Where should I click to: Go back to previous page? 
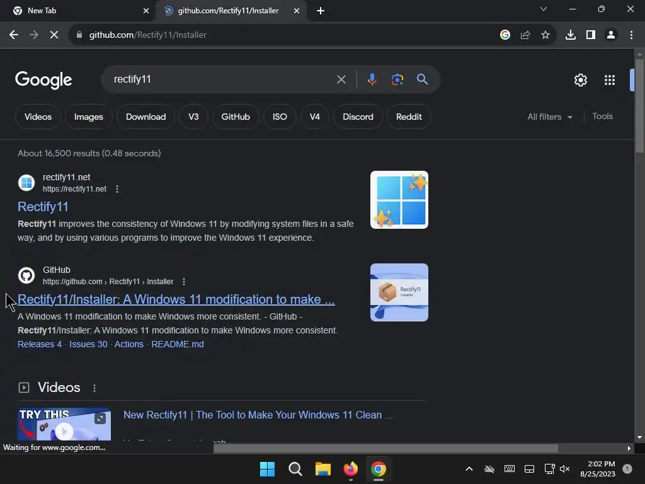click(x=14, y=35)
